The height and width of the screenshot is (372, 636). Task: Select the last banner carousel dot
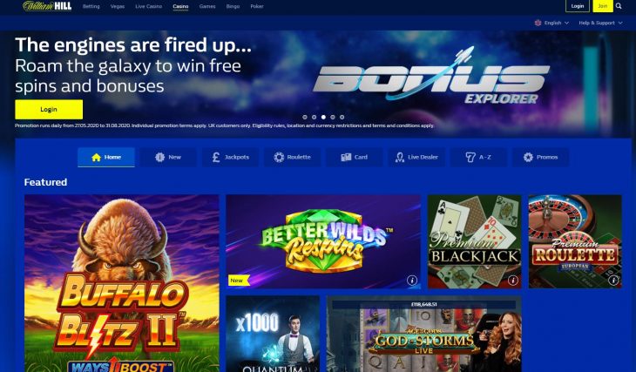tap(342, 117)
